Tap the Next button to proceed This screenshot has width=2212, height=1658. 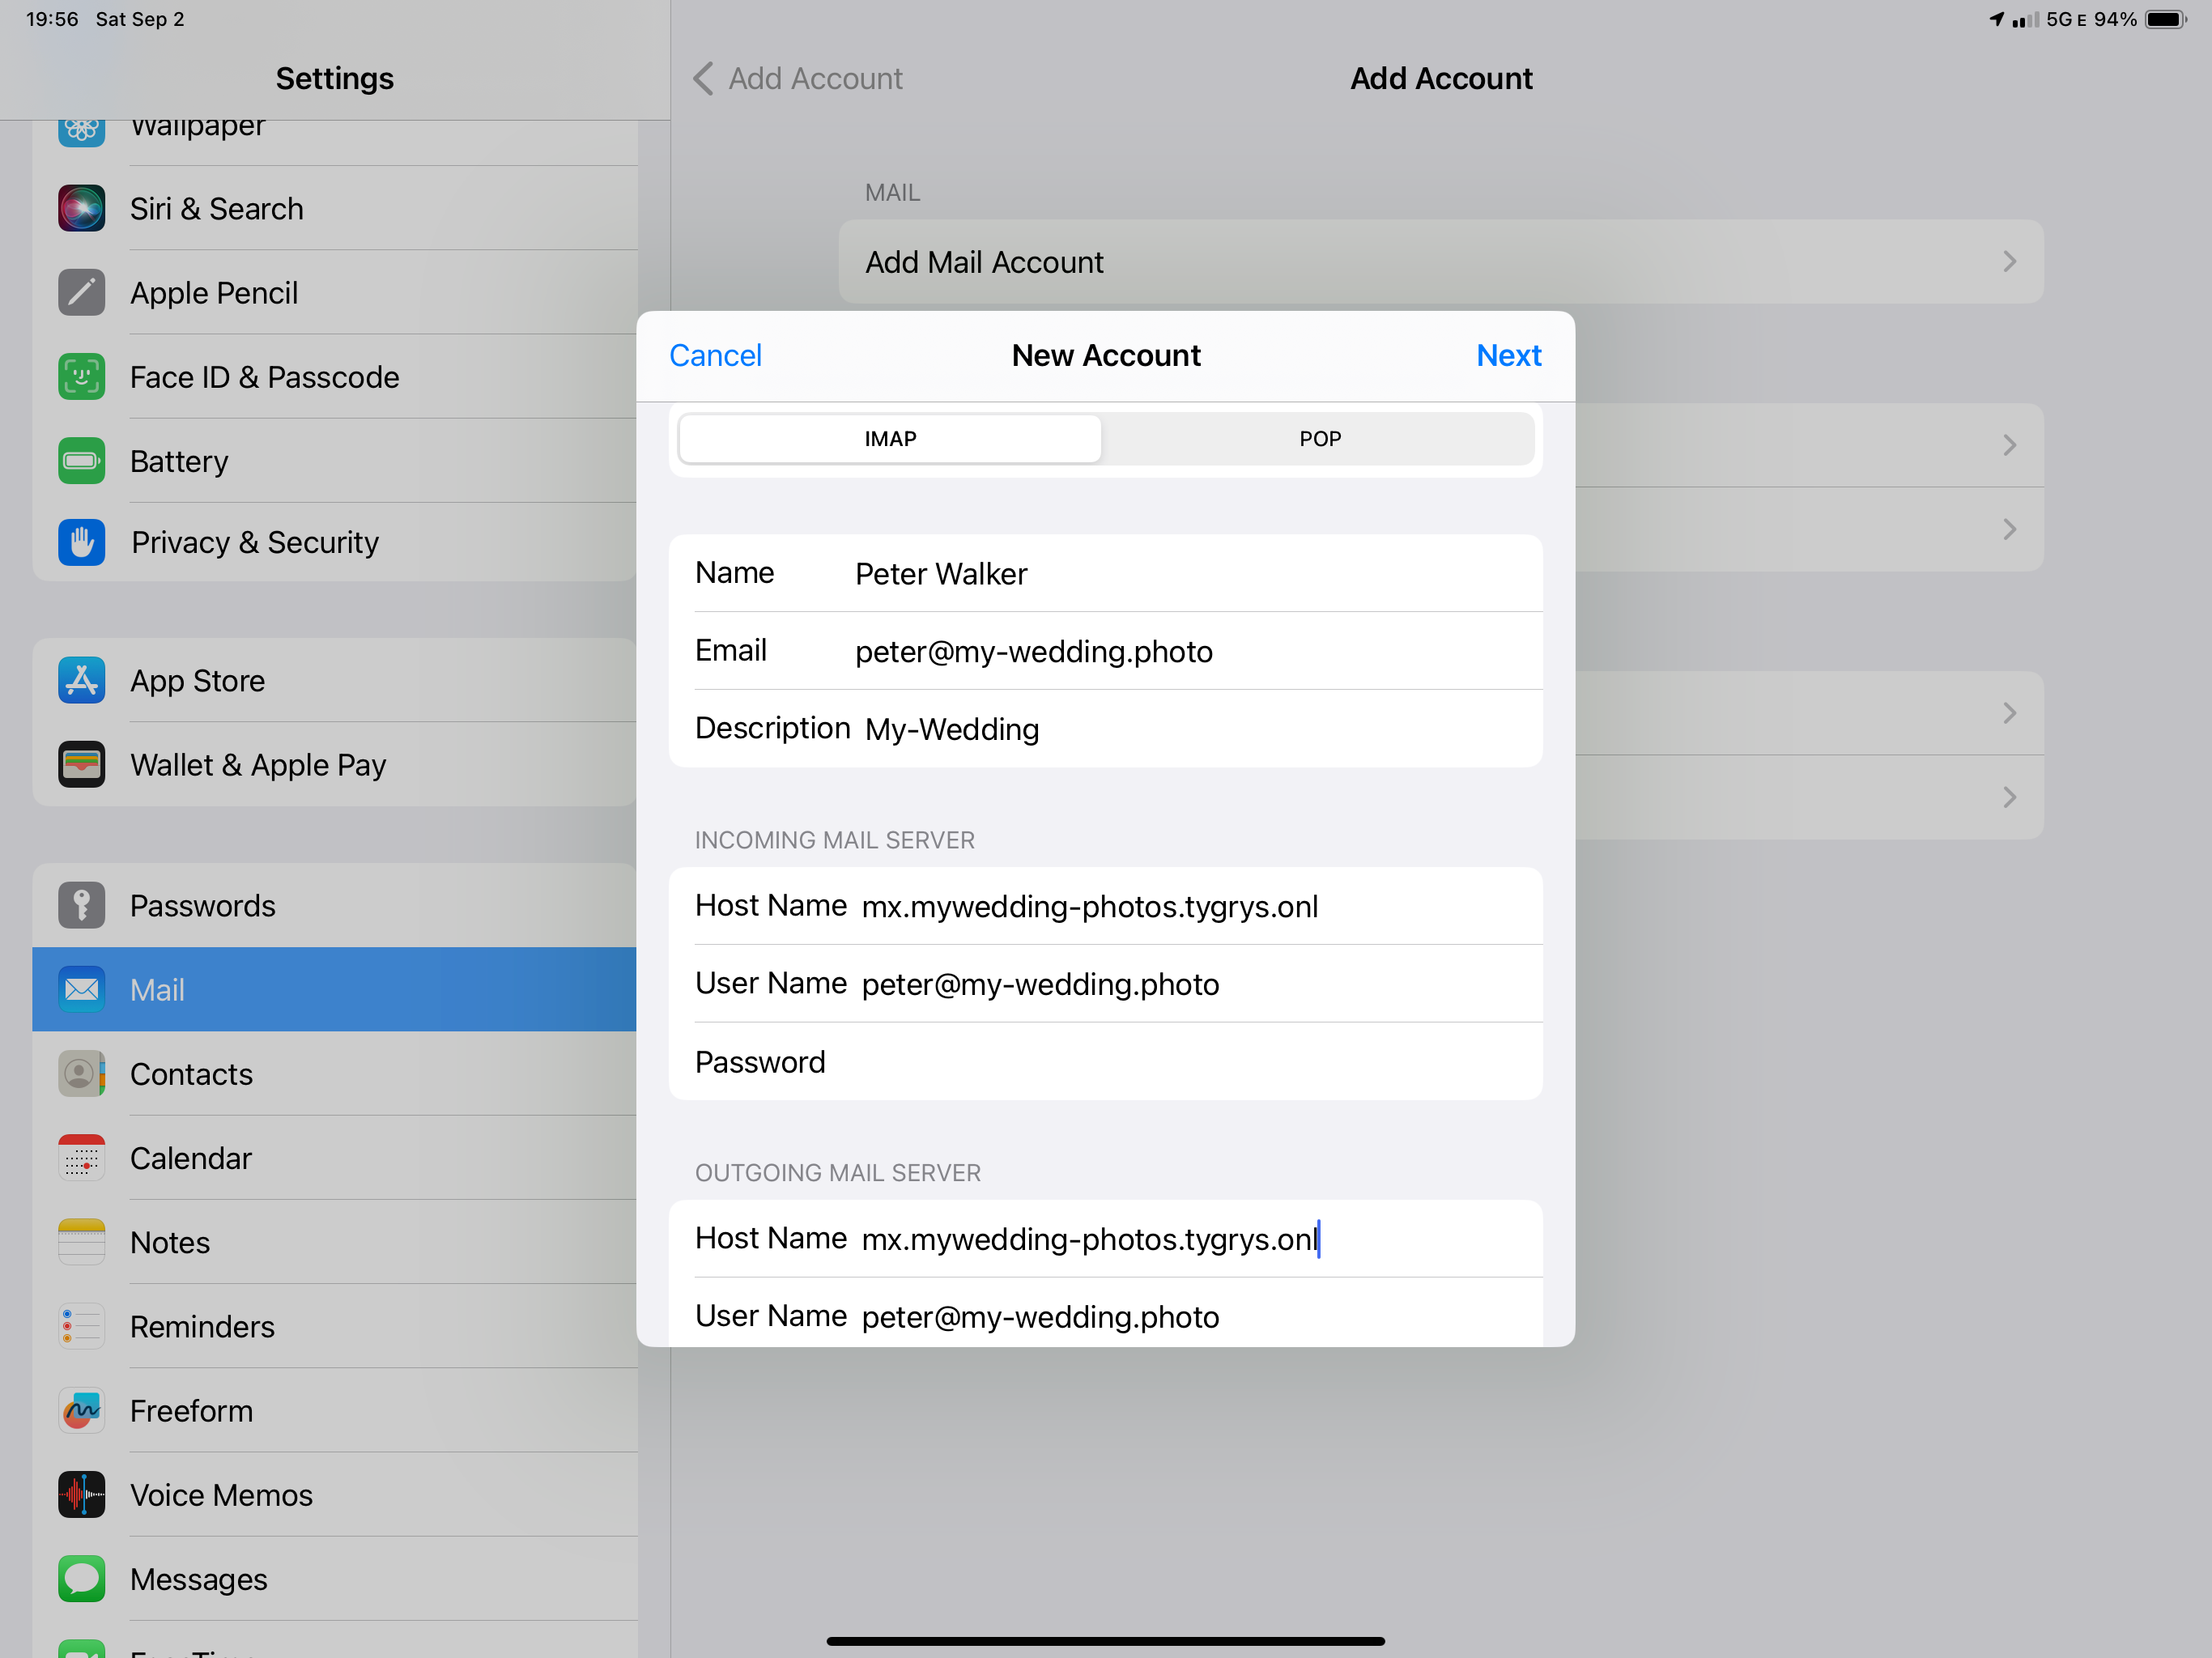coord(1508,355)
